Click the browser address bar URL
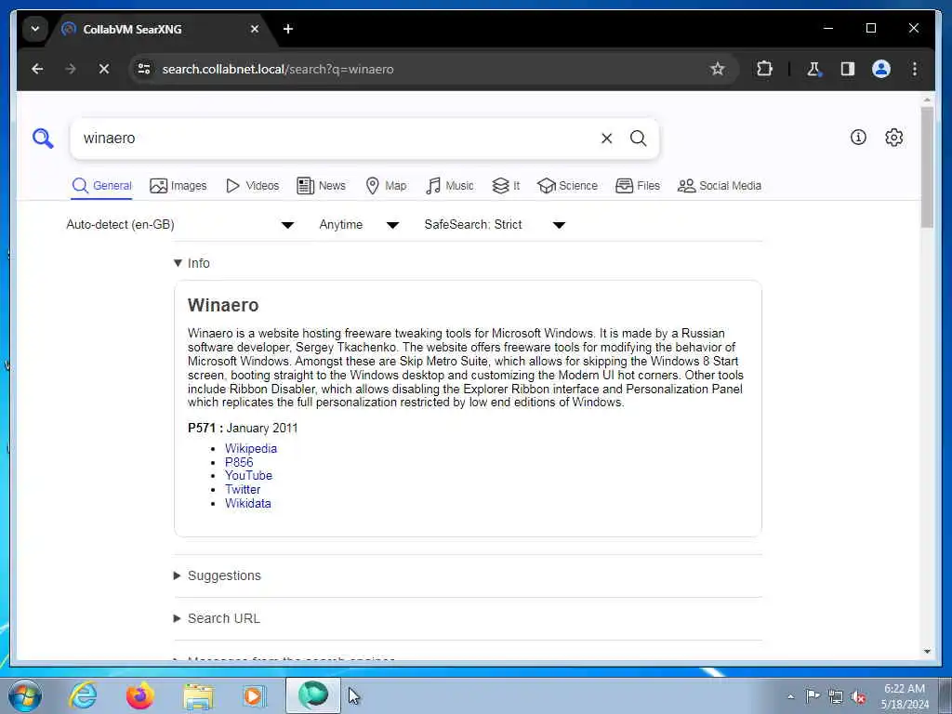Viewport: 952px width, 714px height. click(278, 69)
